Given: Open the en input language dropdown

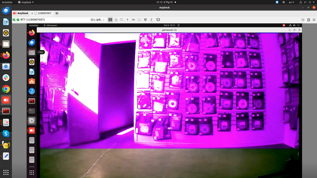Looking at the screenshot, I should point(291,2).
